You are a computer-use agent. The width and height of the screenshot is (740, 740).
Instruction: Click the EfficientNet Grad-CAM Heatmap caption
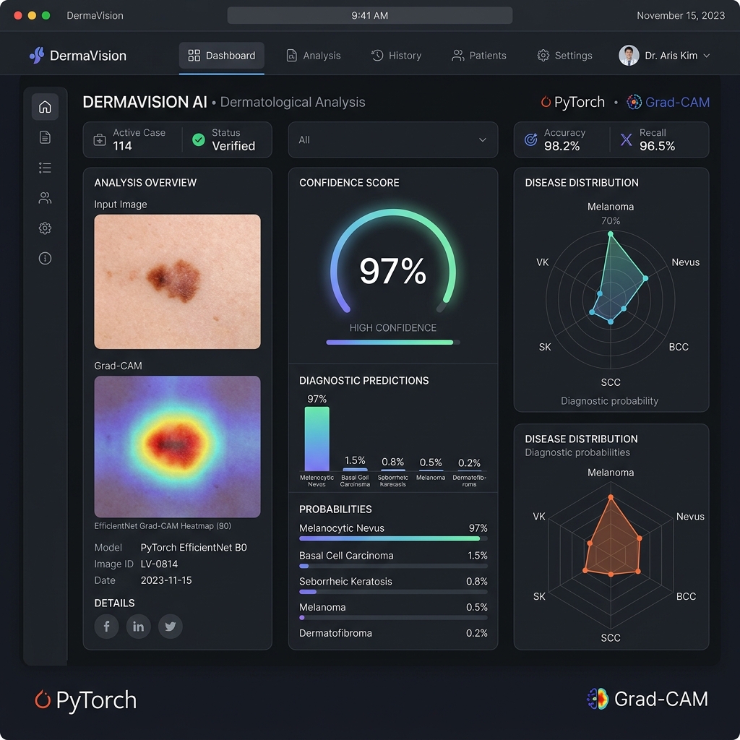pos(163,526)
